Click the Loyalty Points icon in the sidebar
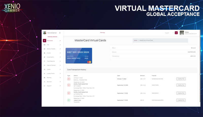Image resolution: width=203 pixels, height=117 pixels. 45,73
